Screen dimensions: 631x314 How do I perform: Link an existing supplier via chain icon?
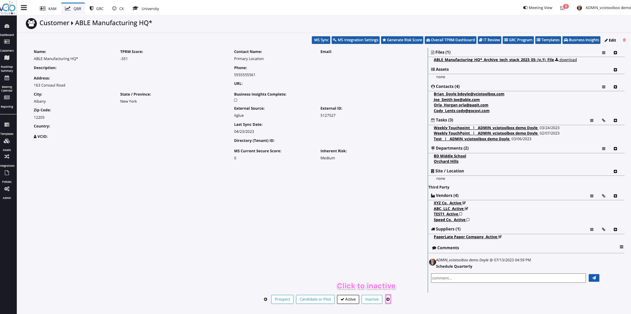point(603,229)
